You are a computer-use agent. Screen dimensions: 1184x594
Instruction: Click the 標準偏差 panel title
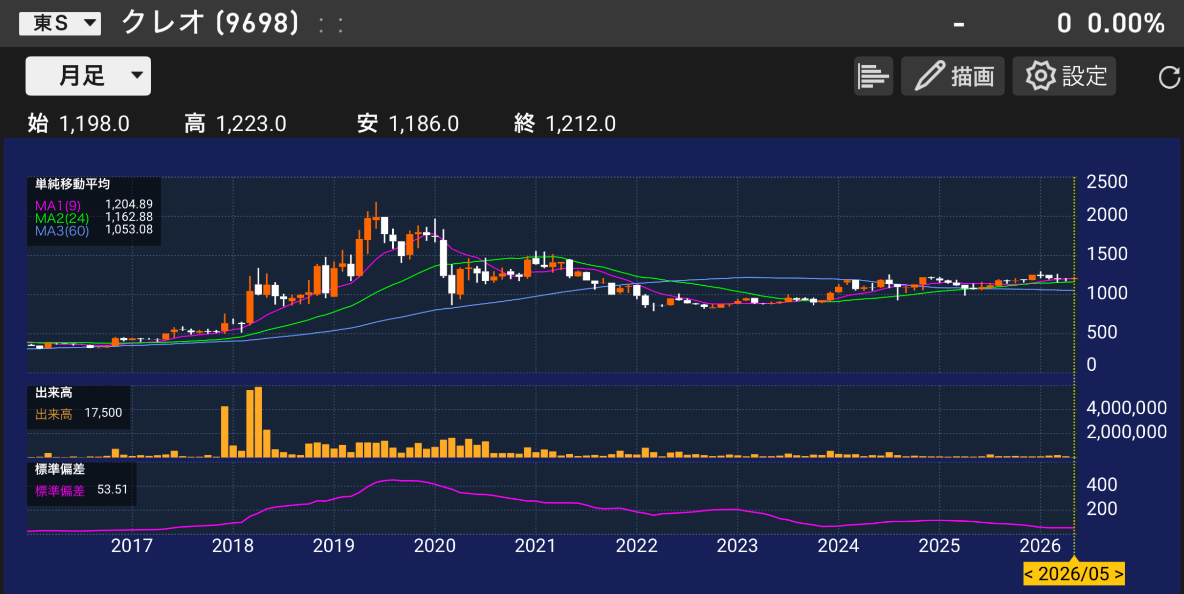60,469
